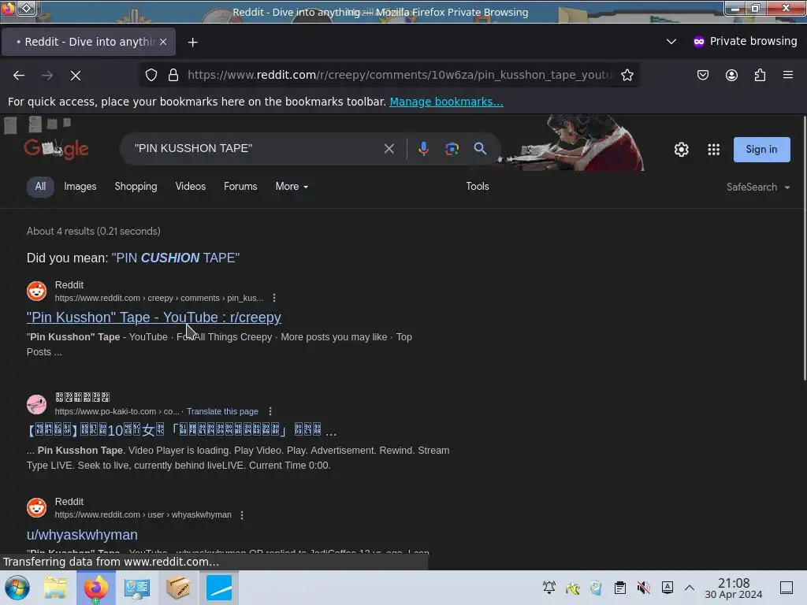Bookmark this page with the star
Image resolution: width=807 pixels, height=605 pixels.
click(x=627, y=75)
